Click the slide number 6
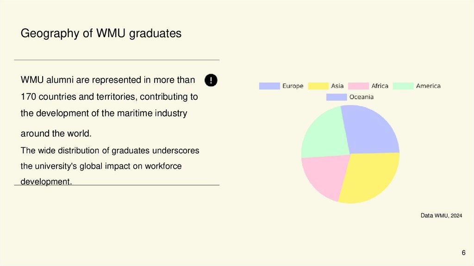The image size is (474, 266). click(463, 252)
